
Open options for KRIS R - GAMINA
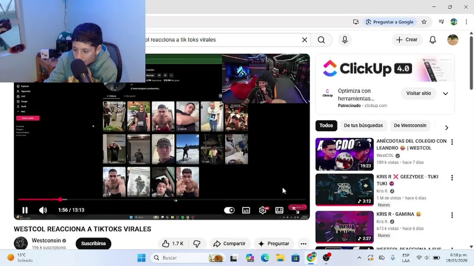pyautogui.click(x=452, y=215)
